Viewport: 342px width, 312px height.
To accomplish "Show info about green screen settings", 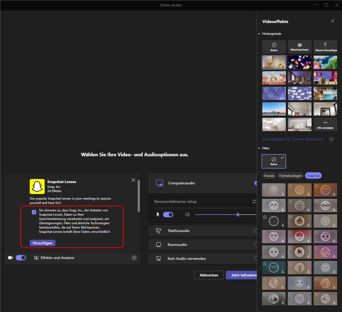I will (331, 139).
